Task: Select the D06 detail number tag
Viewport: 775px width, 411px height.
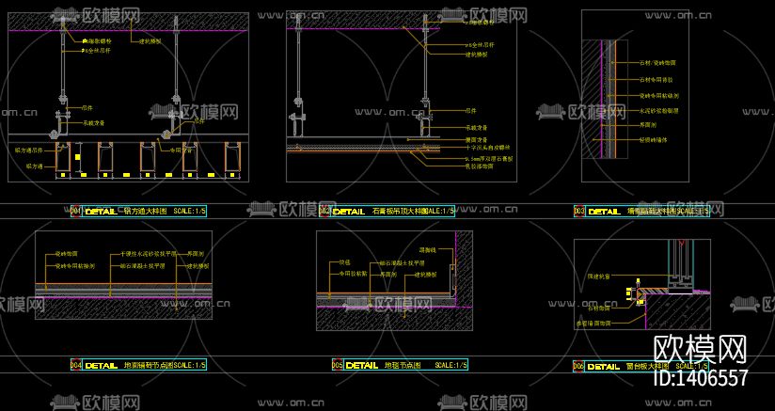Action: pos(578,367)
